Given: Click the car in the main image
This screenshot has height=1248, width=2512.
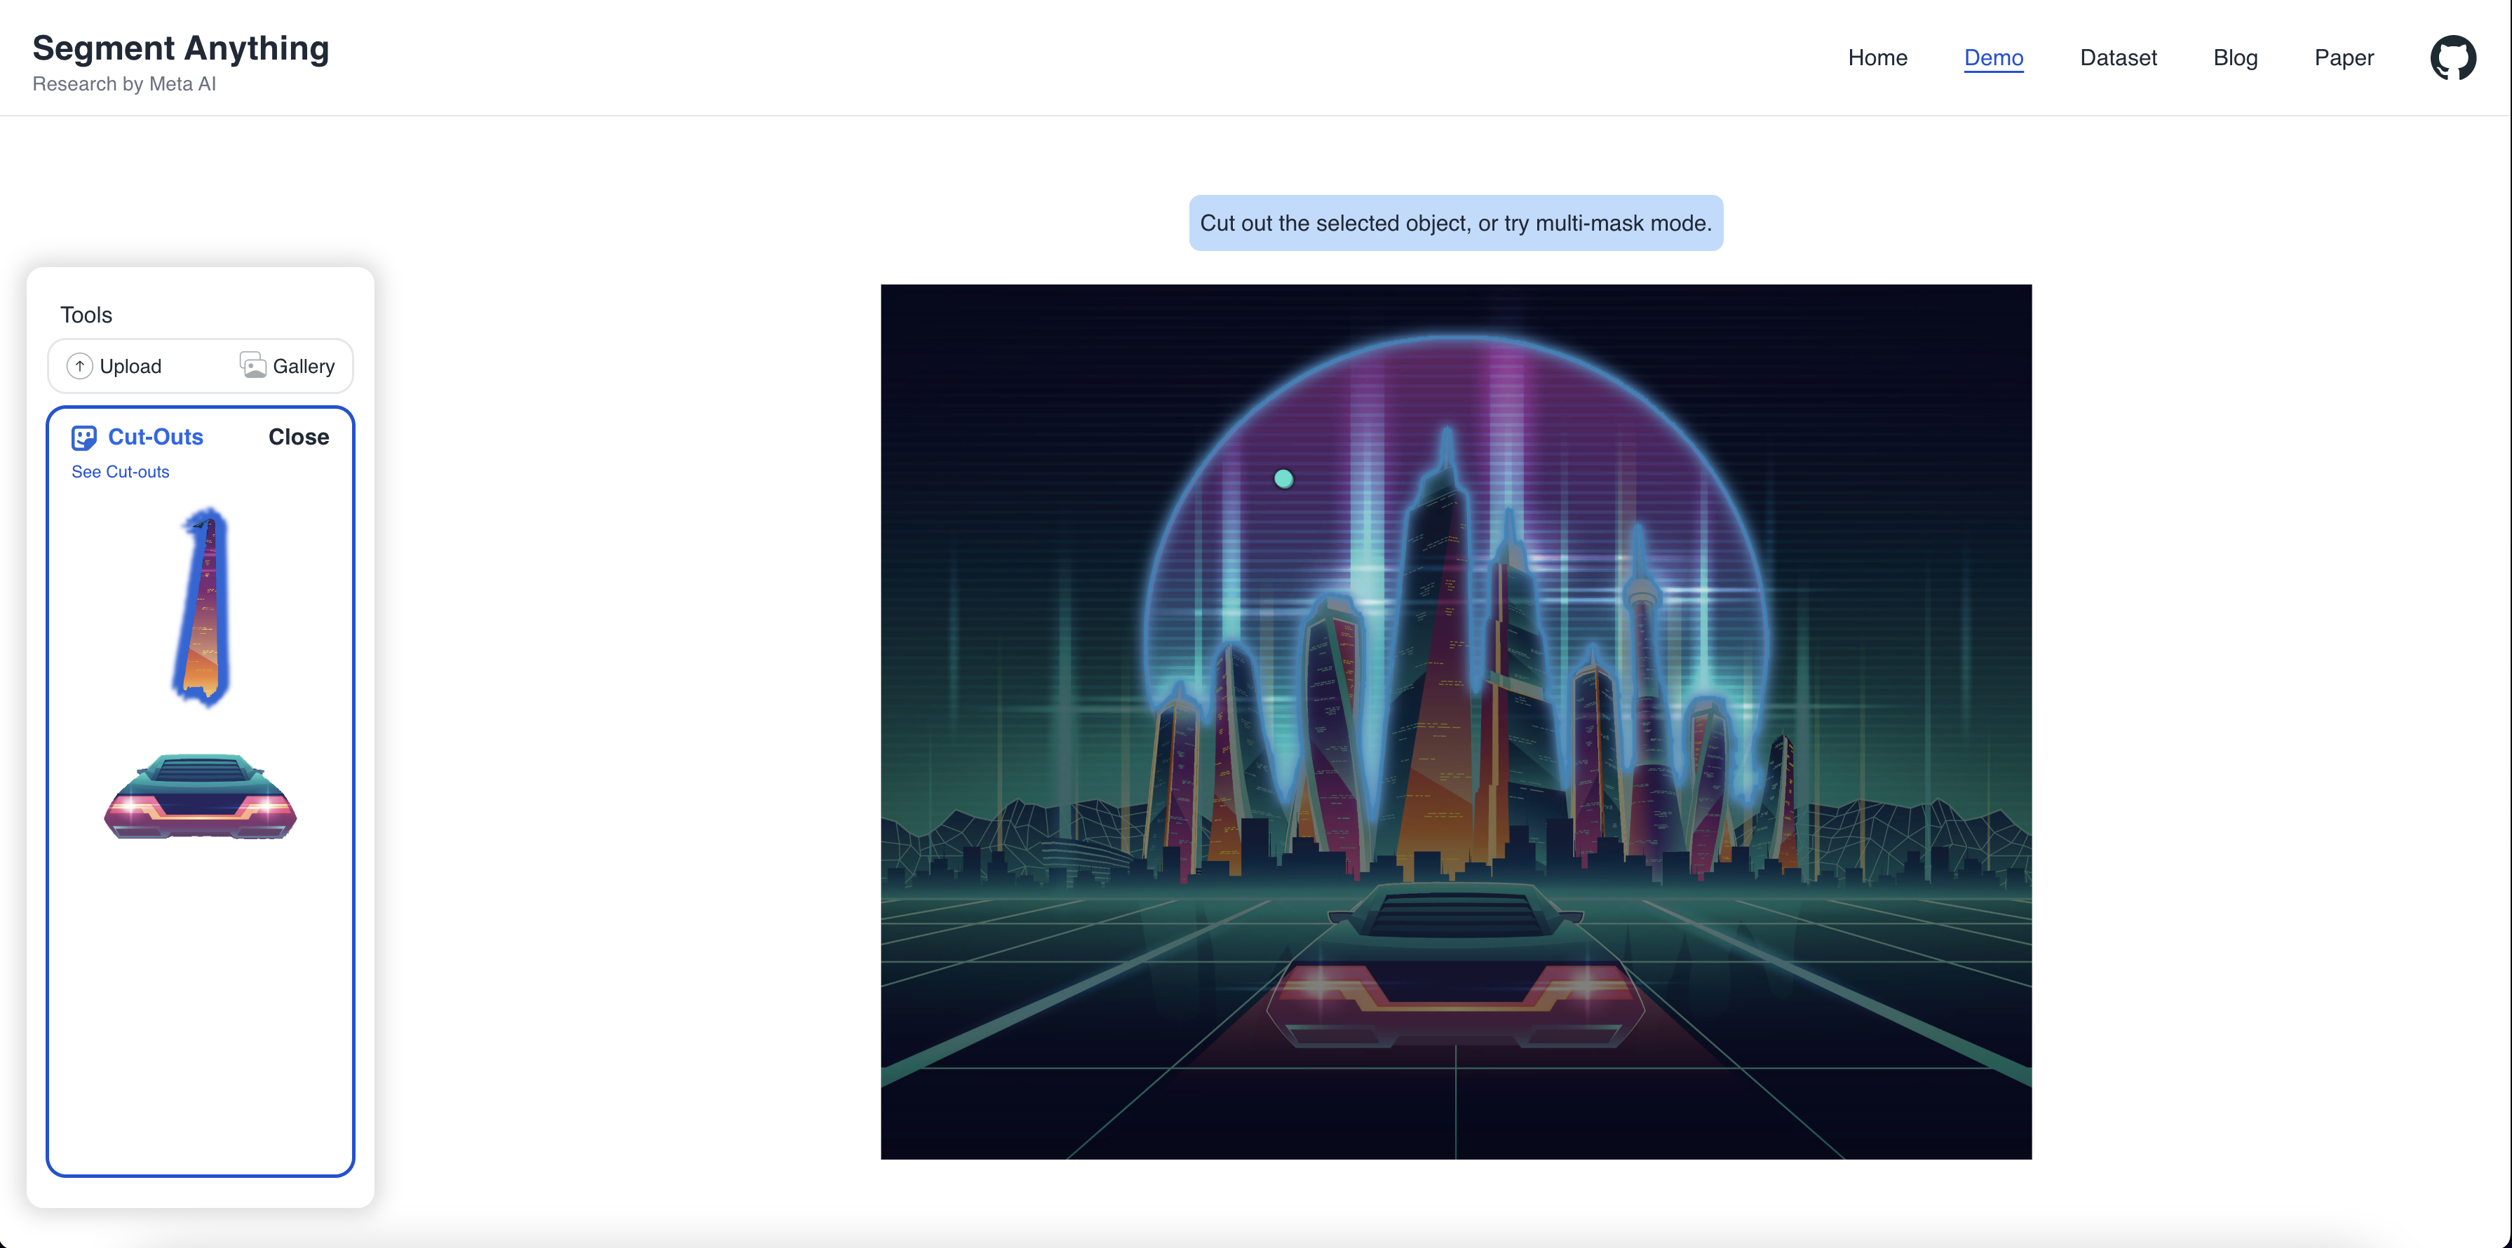Looking at the screenshot, I should 1455,965.
